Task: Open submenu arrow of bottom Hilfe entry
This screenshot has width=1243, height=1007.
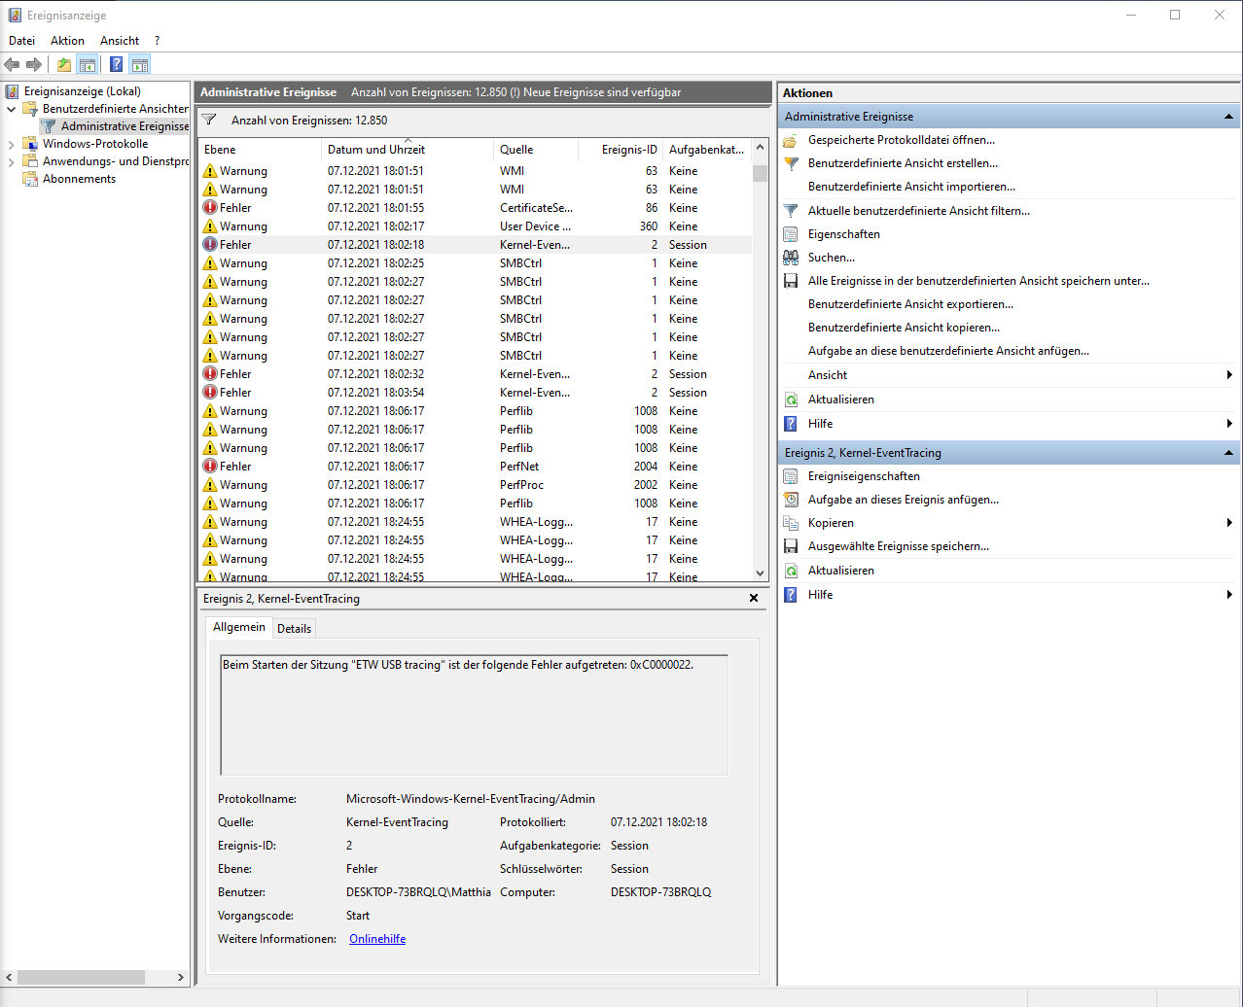Action: [1229, 595]
